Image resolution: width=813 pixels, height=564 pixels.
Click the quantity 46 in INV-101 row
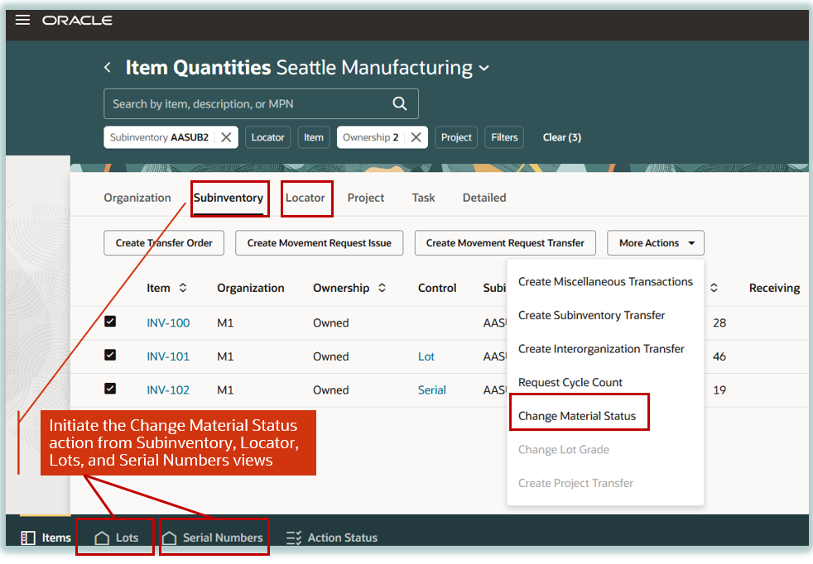coord(719,356)
